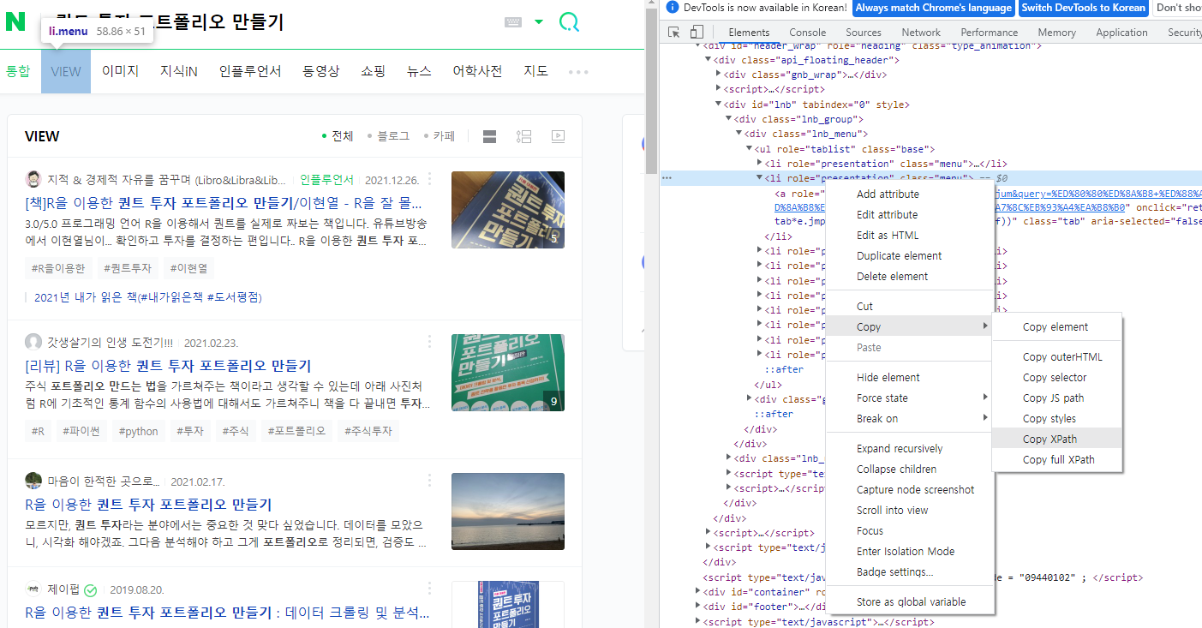The image size is (1202, 628).
Task: Click the 갓생살기 author avatar
Action: (x=33, y=342)
